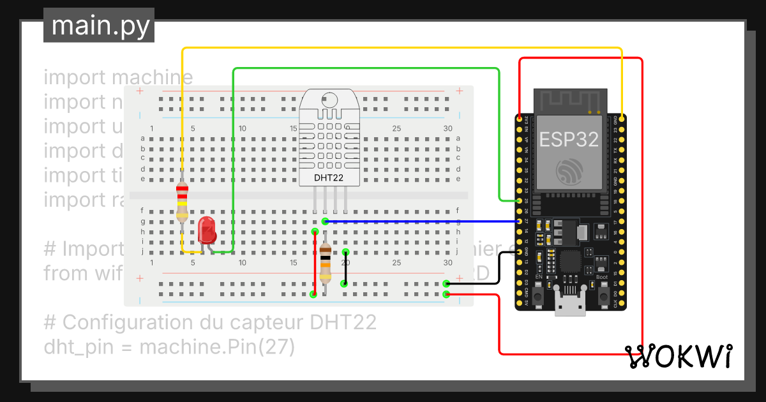Click the breadboard column label 30 at top
The image size is (766, 402).
click(x=448, y=129)
